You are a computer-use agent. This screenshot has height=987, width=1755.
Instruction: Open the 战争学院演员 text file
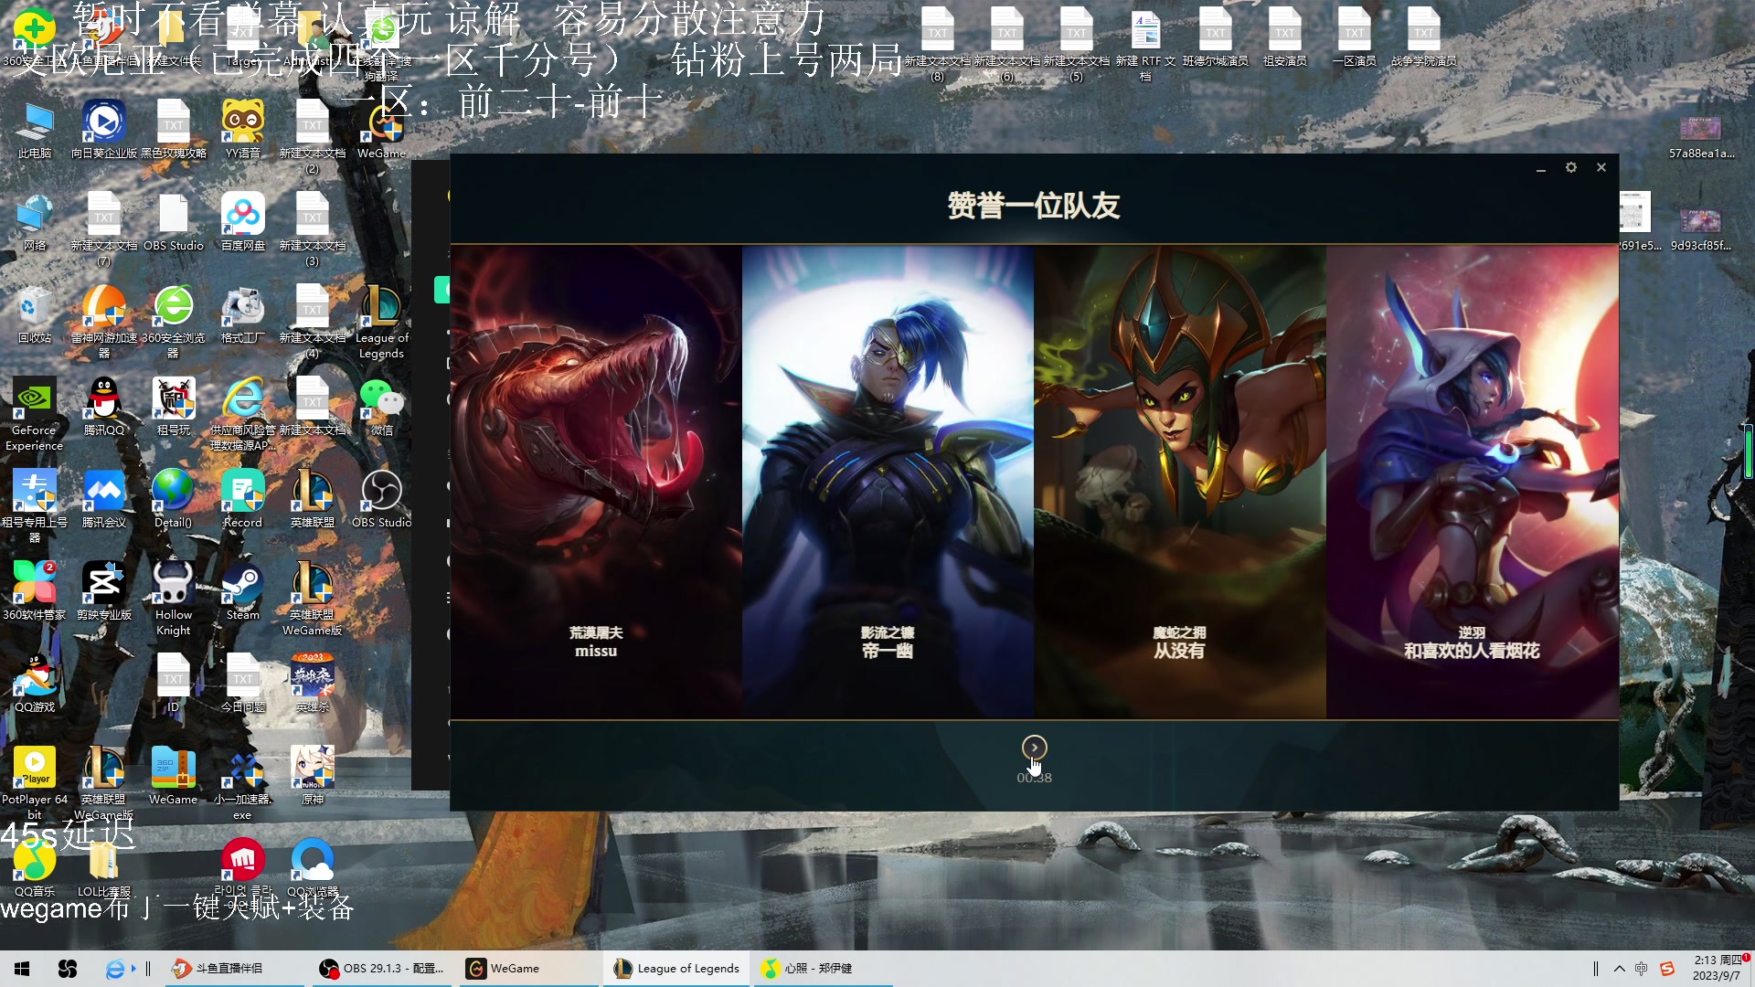pos(1424,37)
